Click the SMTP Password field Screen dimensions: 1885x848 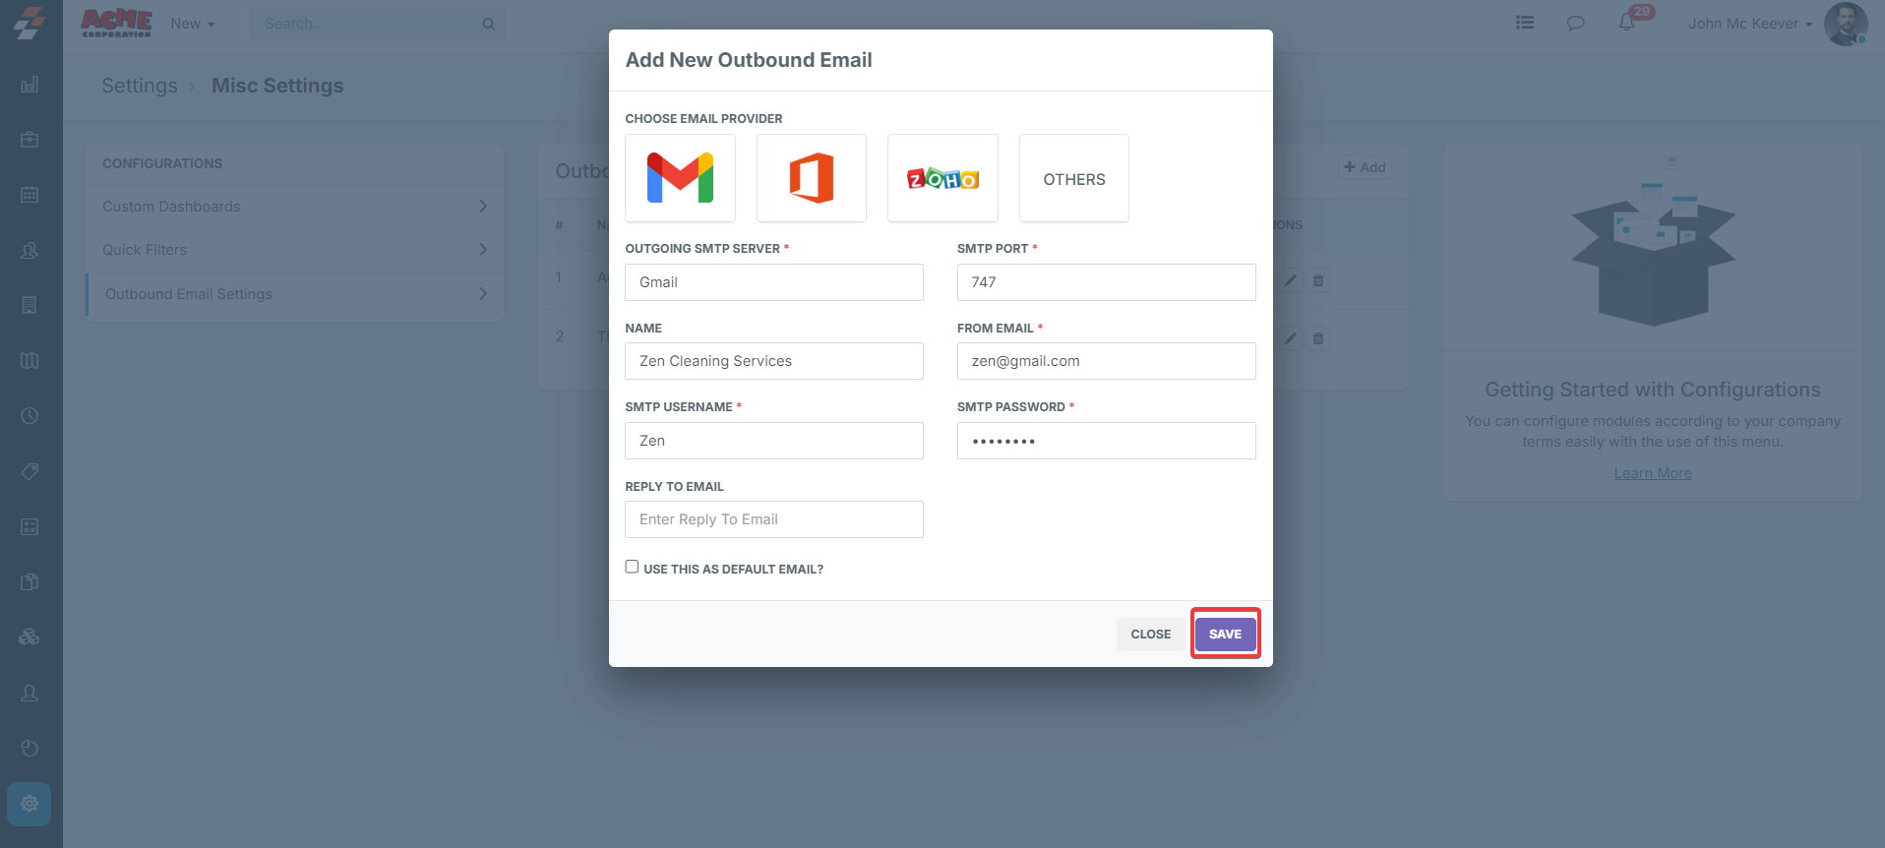pos(1106,441)
